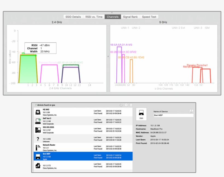Click the Edit button for the device
This screenshot has width=224, height=177.
(141, 118)
